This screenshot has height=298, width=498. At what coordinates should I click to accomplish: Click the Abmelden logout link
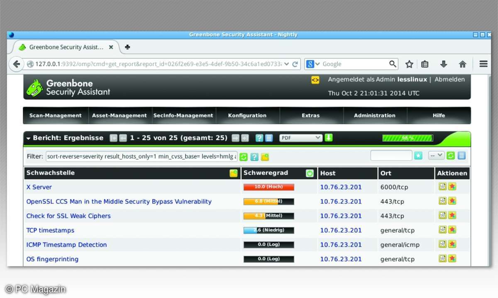(449, 79)
